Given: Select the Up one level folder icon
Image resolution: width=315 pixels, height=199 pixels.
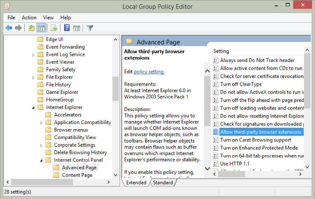Looking at the screenshot, I should pyautogui.click(x=31, y=28).
